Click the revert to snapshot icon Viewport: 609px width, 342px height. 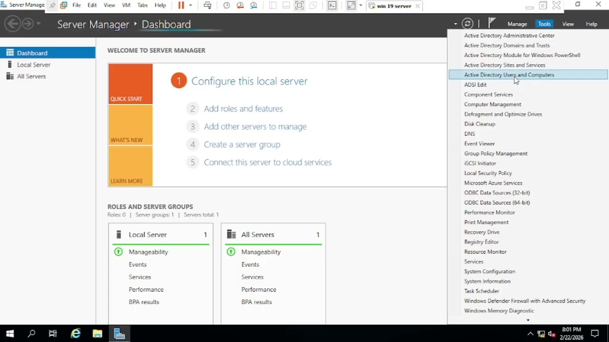point(240,6)
